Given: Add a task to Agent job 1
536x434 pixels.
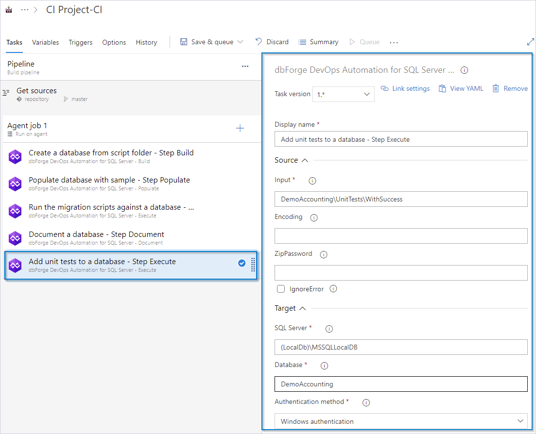Looking at the screenshot, I should click(240, 128).
